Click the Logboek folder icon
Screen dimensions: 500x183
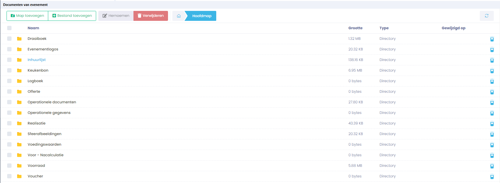(19, 81)
